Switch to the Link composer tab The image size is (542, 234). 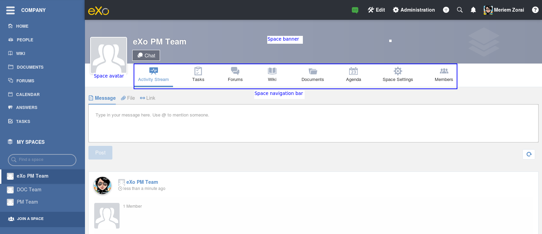pyautogui.click(x=148, y=98)
